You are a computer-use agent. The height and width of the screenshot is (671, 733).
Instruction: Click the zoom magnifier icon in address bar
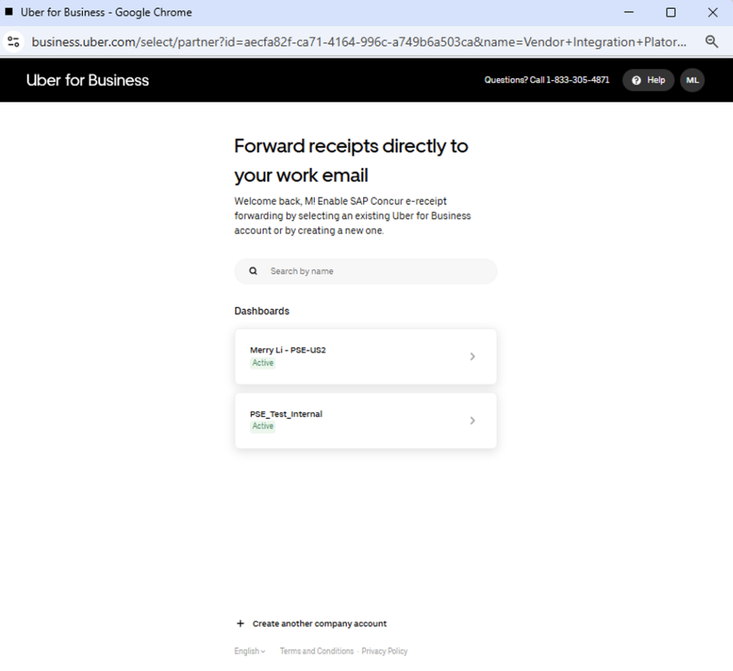coord(711,41)
